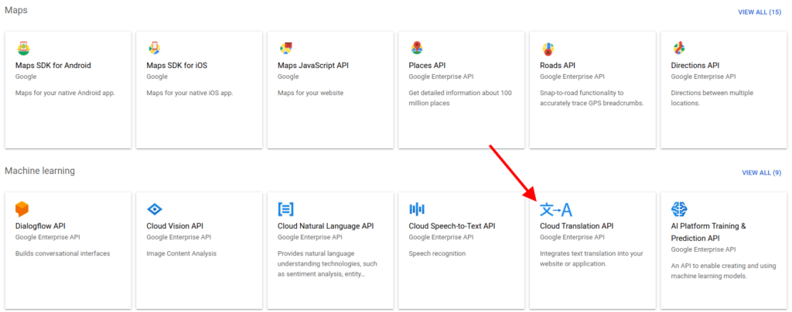Click 'Google Enterprise API' under AI Platform card
The height and width of the screenshot is (312, 792).
coord(703,249)
